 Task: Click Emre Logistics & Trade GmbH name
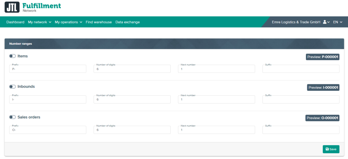click(296, 22)
